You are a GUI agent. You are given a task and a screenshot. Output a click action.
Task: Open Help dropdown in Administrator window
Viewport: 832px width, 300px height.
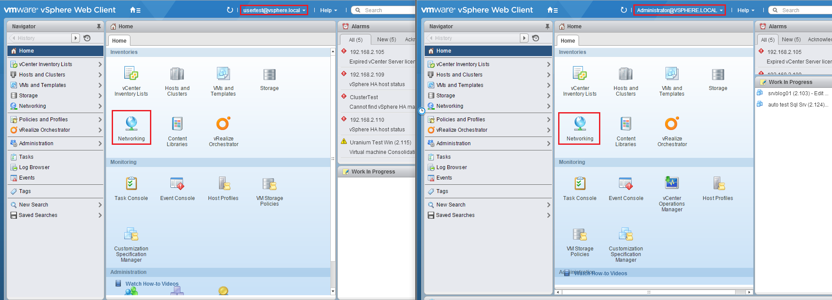746,10
